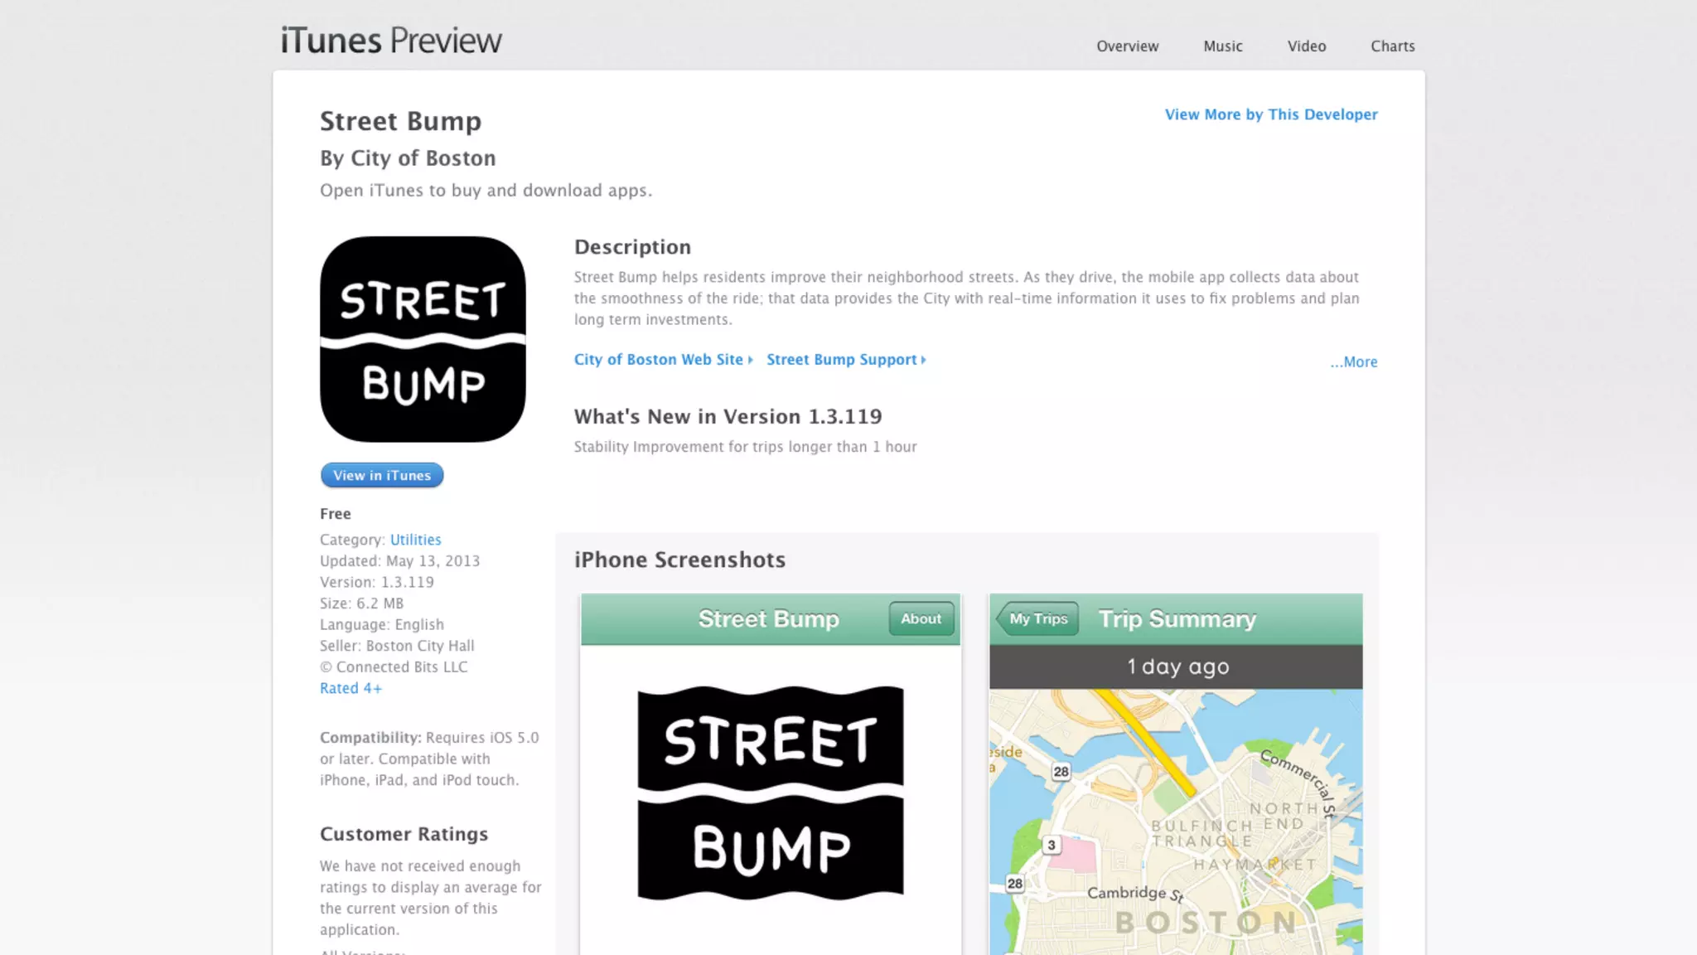Open the Charts section
Screen dimensions: 1697x955
(1392, 46)
